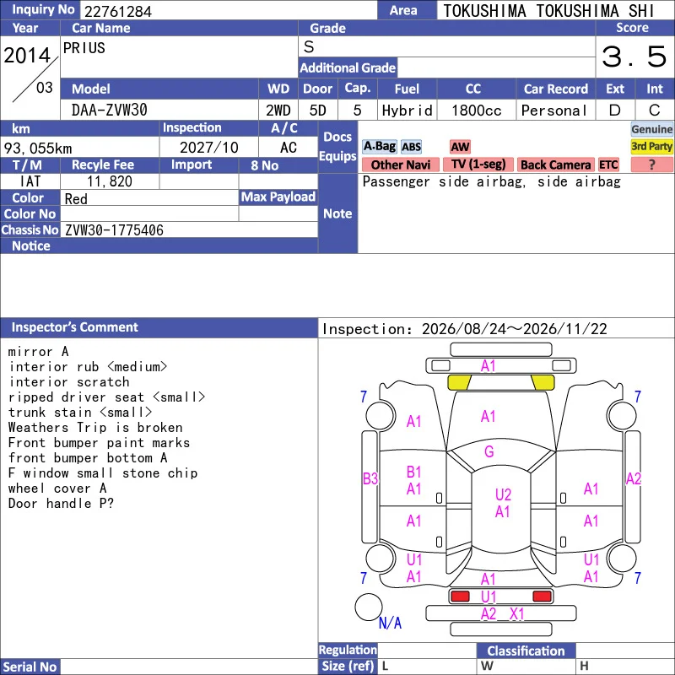Click the spare tire N/A circle
Screen dimensions: 675x675
point(369,607)
